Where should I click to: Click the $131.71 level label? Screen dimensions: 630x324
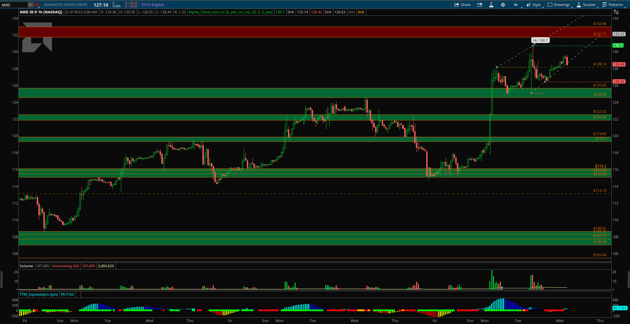click(600, 34)
